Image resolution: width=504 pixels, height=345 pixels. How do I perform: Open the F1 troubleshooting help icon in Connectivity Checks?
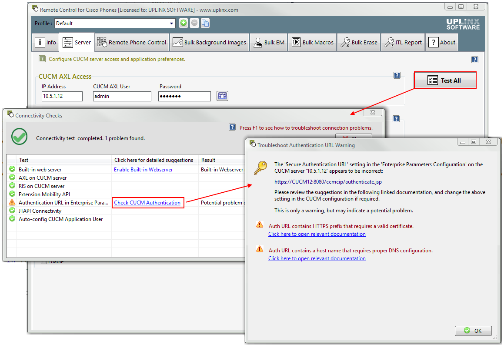coord(232,127)
